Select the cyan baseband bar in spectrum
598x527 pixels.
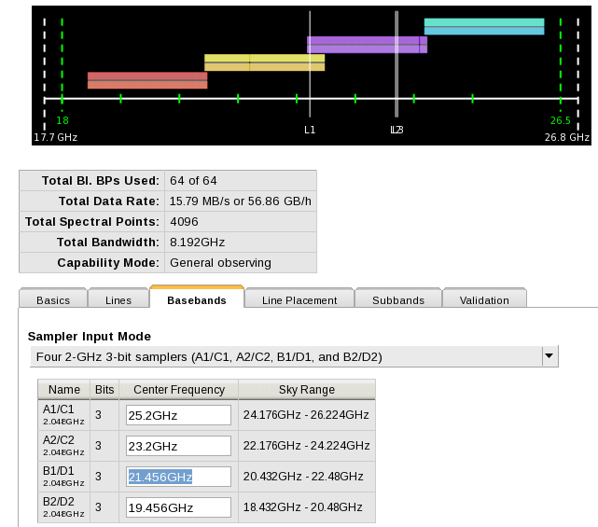click(x=483, y=26)
